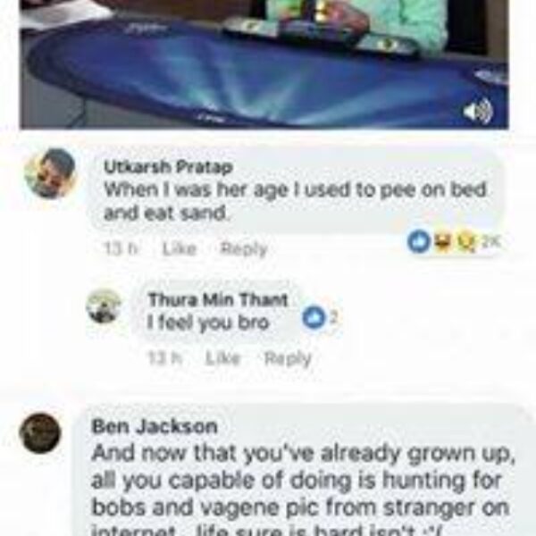Click like reaction icon on Thura's reply
The image size is (536, 536).
pyautogui.click(x=314, y=317)
